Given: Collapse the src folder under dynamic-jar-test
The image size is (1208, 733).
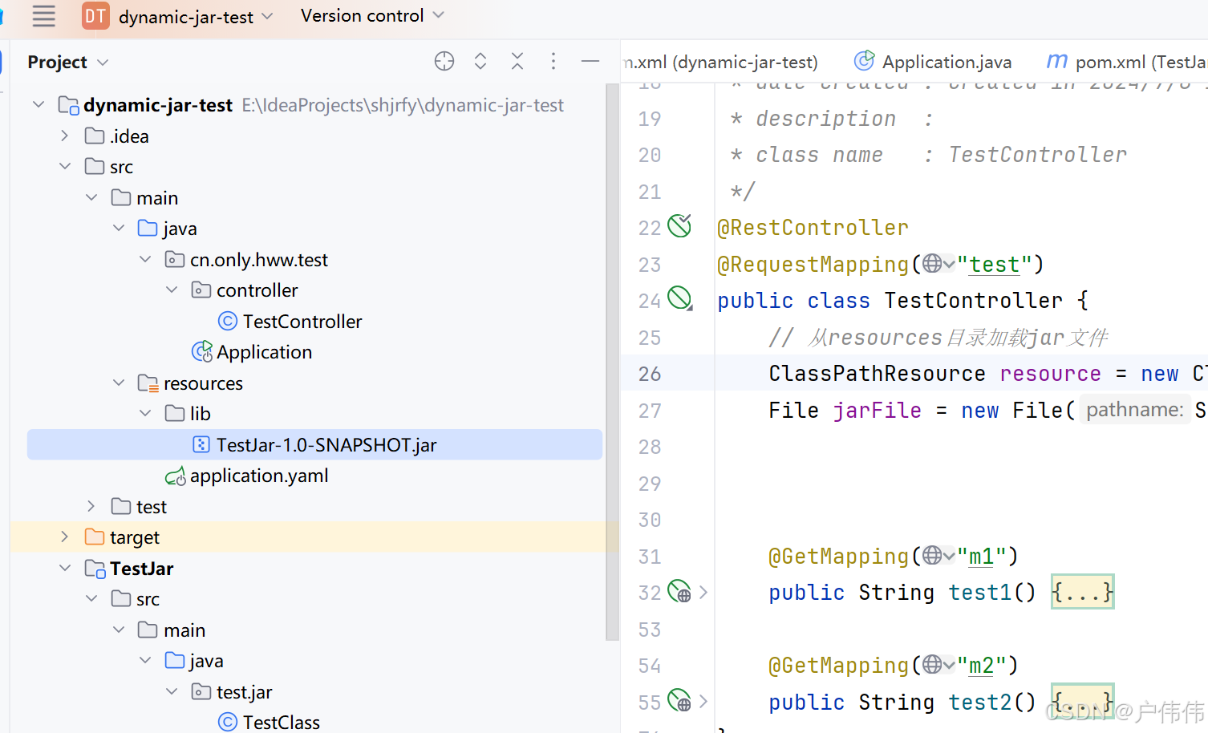Looking at the screenshot, I should [65, 167].
